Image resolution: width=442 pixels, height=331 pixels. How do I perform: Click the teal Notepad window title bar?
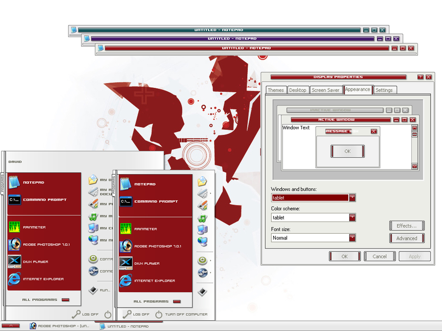(x=219, y=30)
